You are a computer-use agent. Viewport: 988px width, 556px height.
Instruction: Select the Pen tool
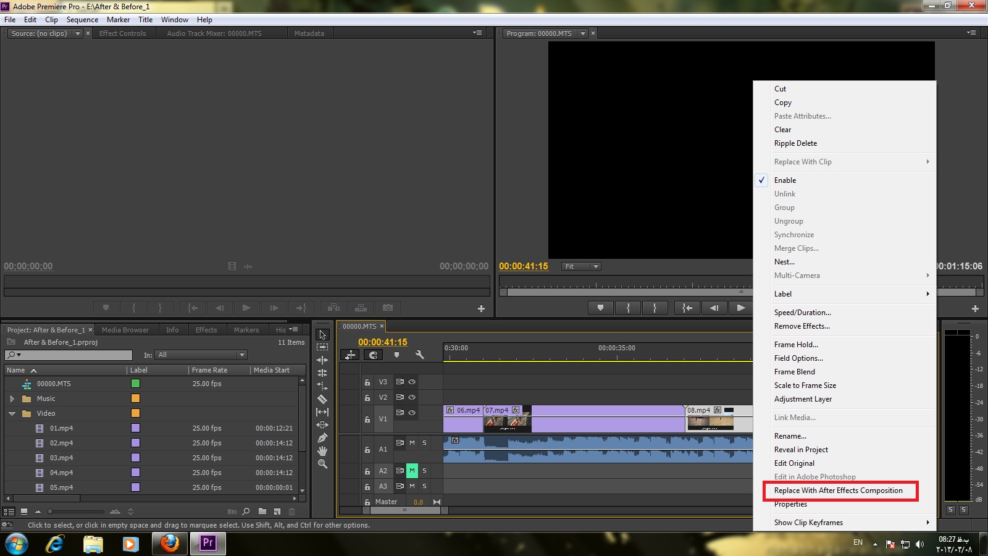click(x=322, y=438)
